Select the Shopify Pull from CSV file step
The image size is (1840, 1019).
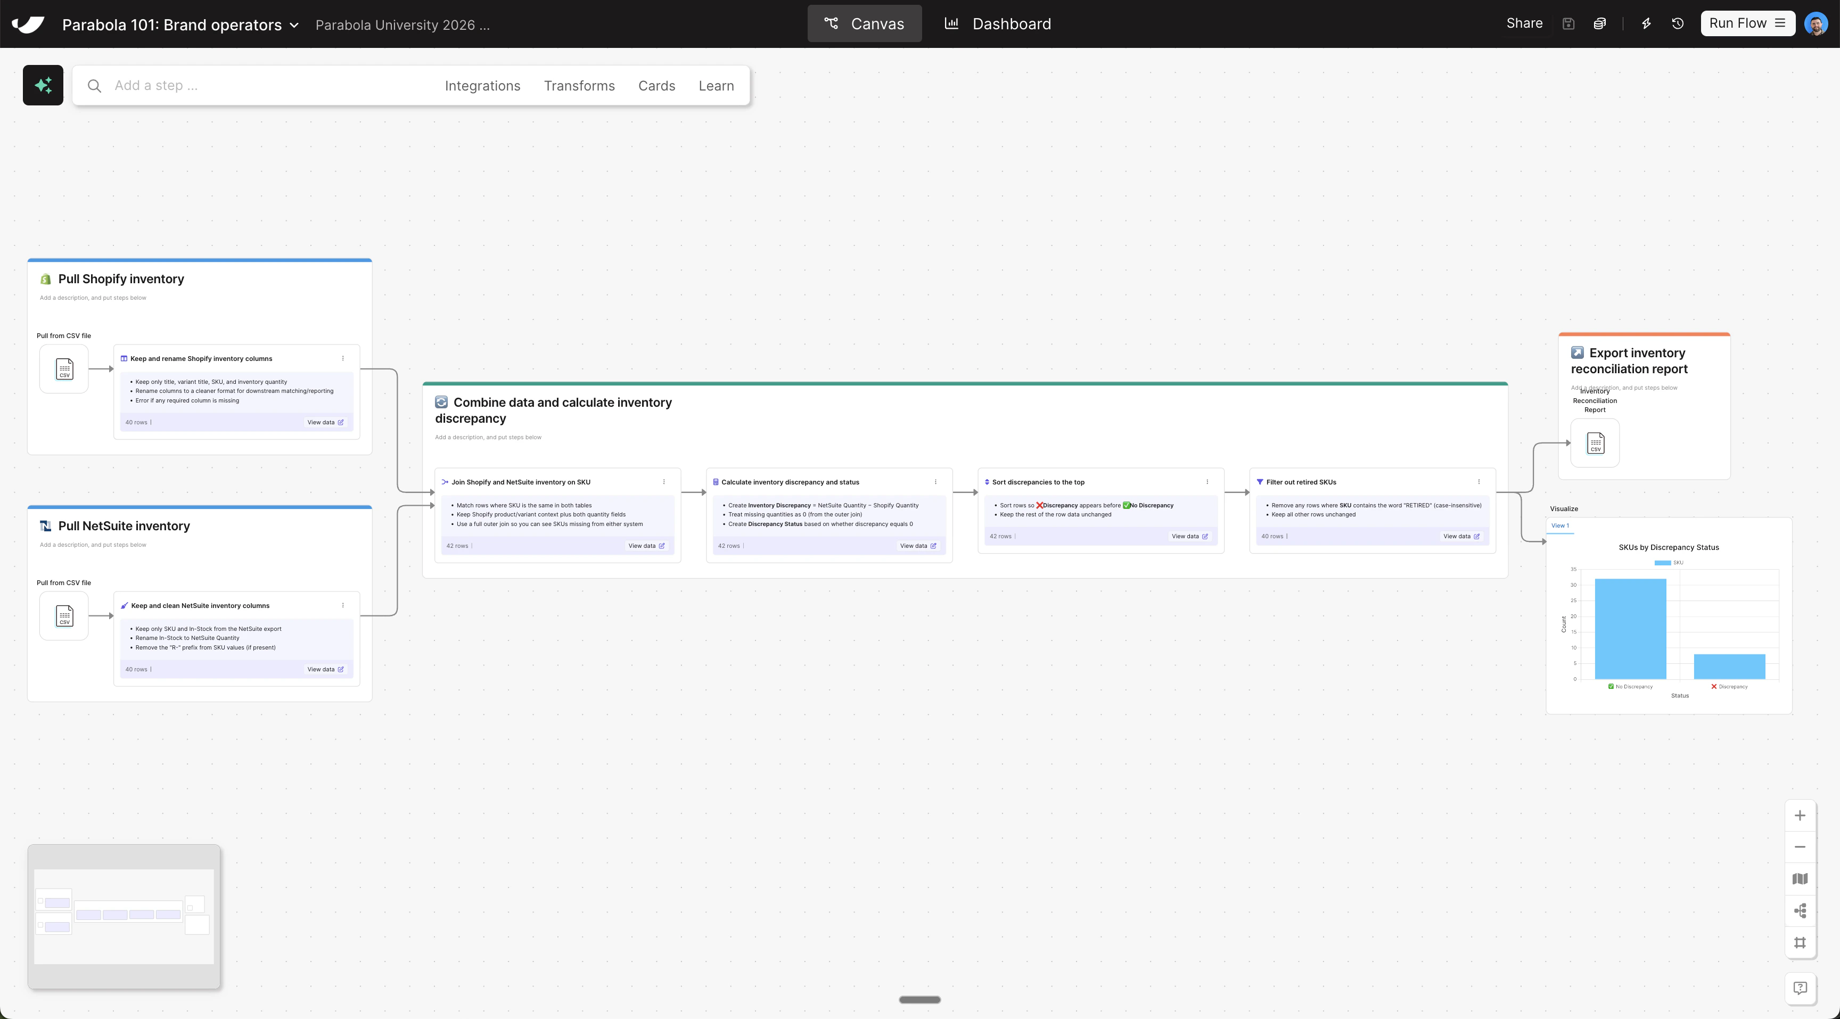click(x=64, y=368)
